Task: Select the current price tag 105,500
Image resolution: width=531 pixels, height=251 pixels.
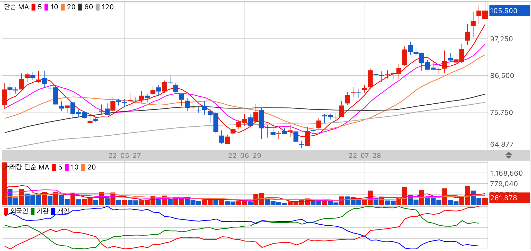Action: click(x=509, y=11)
